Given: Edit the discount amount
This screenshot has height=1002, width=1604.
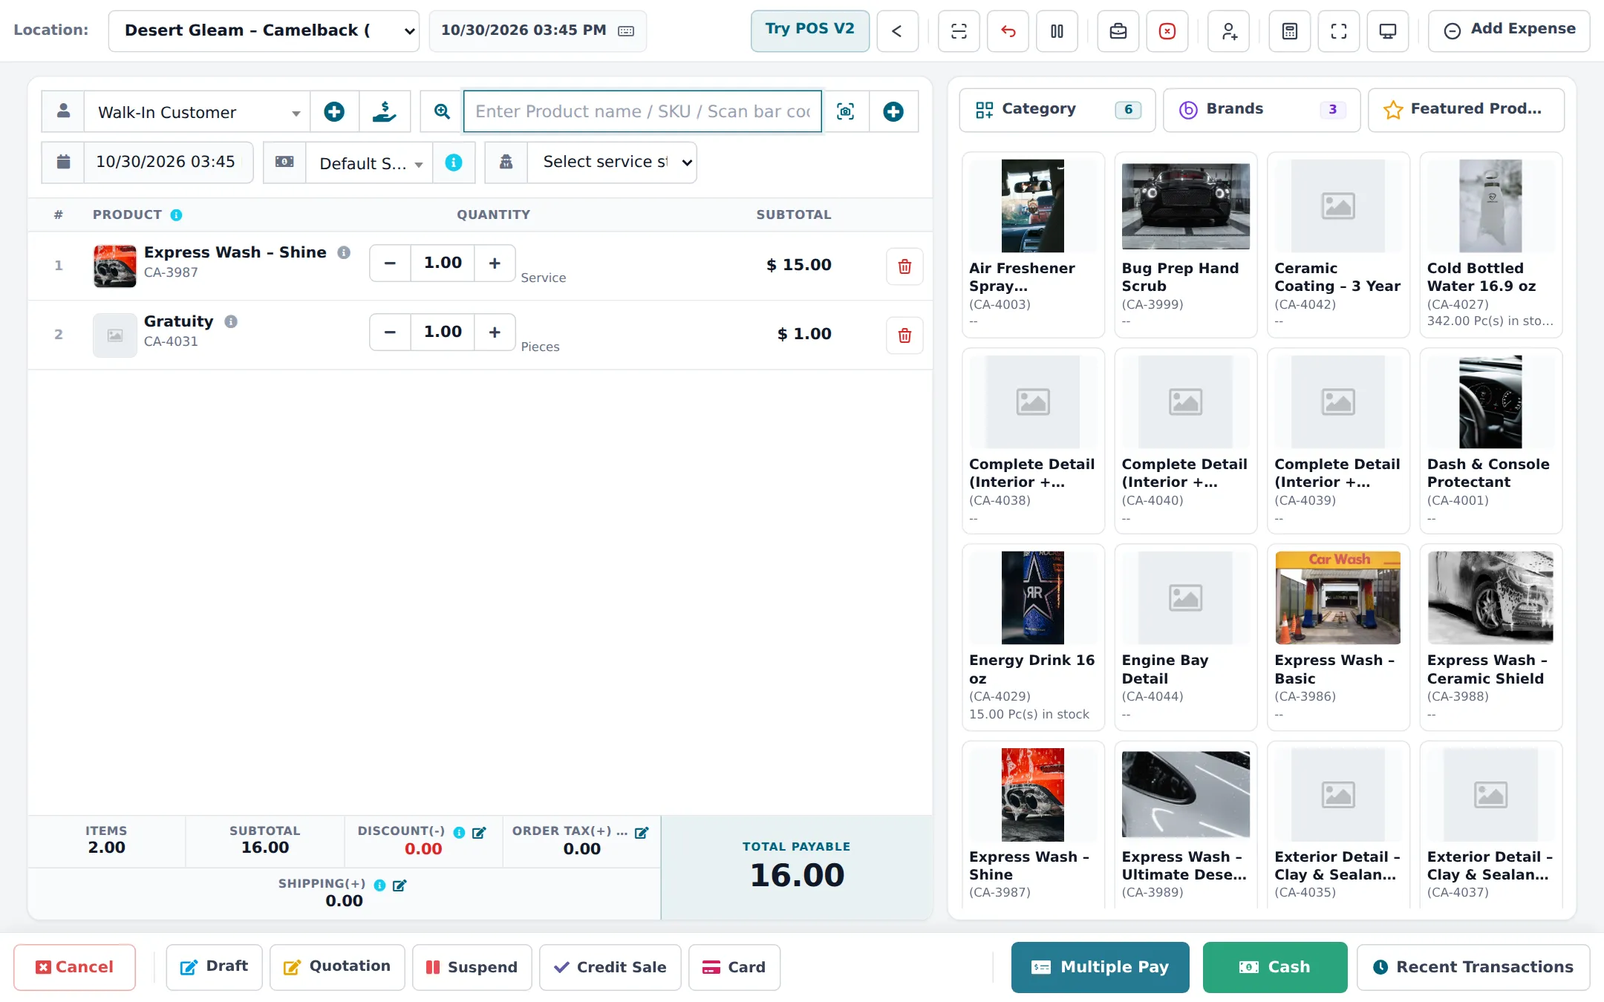Looking at the screenshot, I should [479, 833].
